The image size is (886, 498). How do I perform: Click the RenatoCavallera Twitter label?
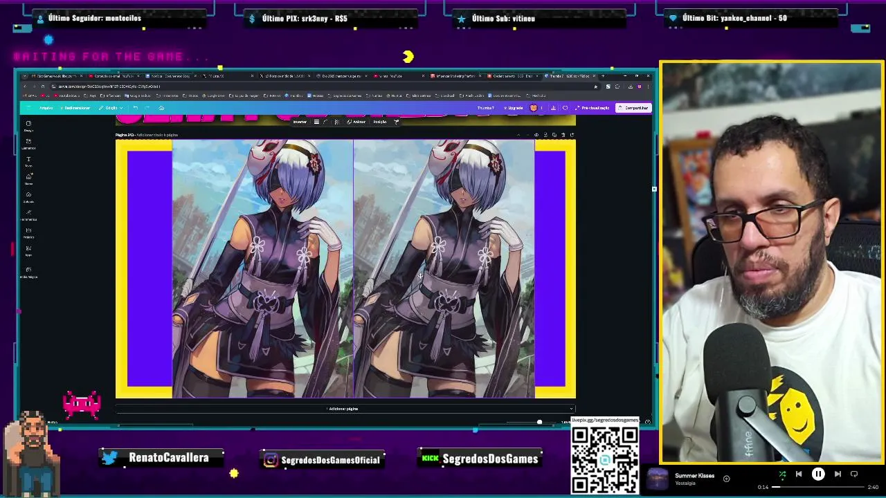pyautogui.click(x=168, y=458)
